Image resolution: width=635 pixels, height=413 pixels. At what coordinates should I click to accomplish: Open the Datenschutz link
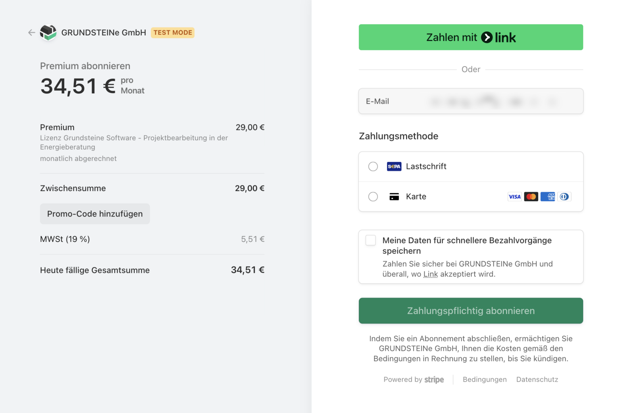click(537, 380)
